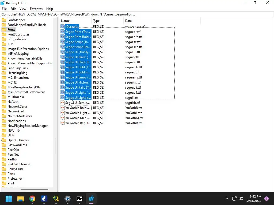The image size is (274, 205).
Task: Click the string icon of Segoe Print (Tru... value
Action: click(62, 31)
